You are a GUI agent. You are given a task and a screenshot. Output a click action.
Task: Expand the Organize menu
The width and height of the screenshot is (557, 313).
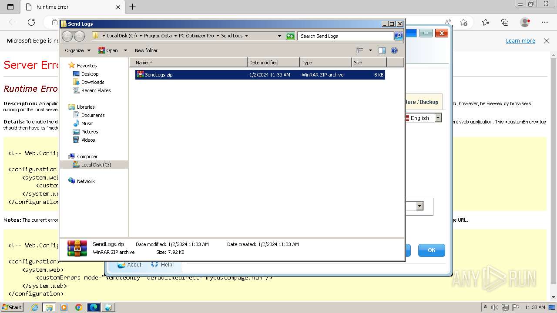coord(78,50)
